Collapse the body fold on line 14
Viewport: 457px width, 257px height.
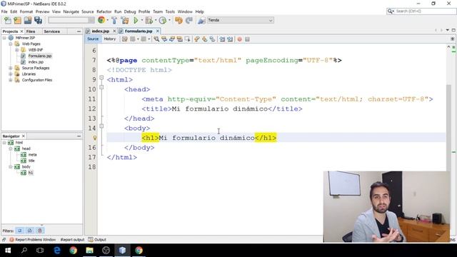(101, 126)
